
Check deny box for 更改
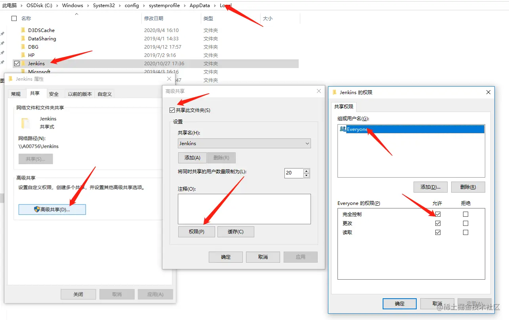[x=465, y=223]
